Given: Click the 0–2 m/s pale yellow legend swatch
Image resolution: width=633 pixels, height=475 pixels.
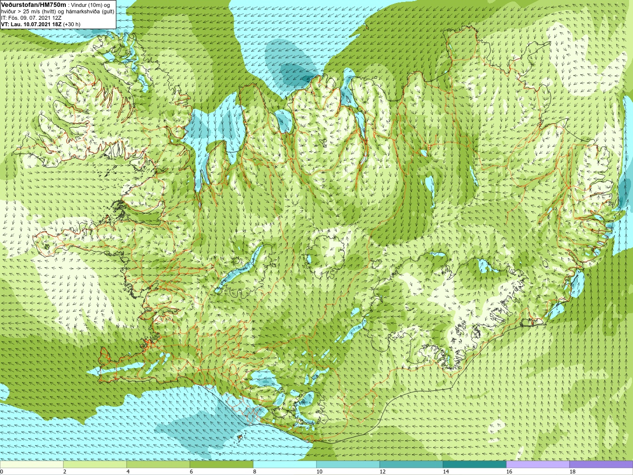Looking at the screenshot, I should [32, 465].
